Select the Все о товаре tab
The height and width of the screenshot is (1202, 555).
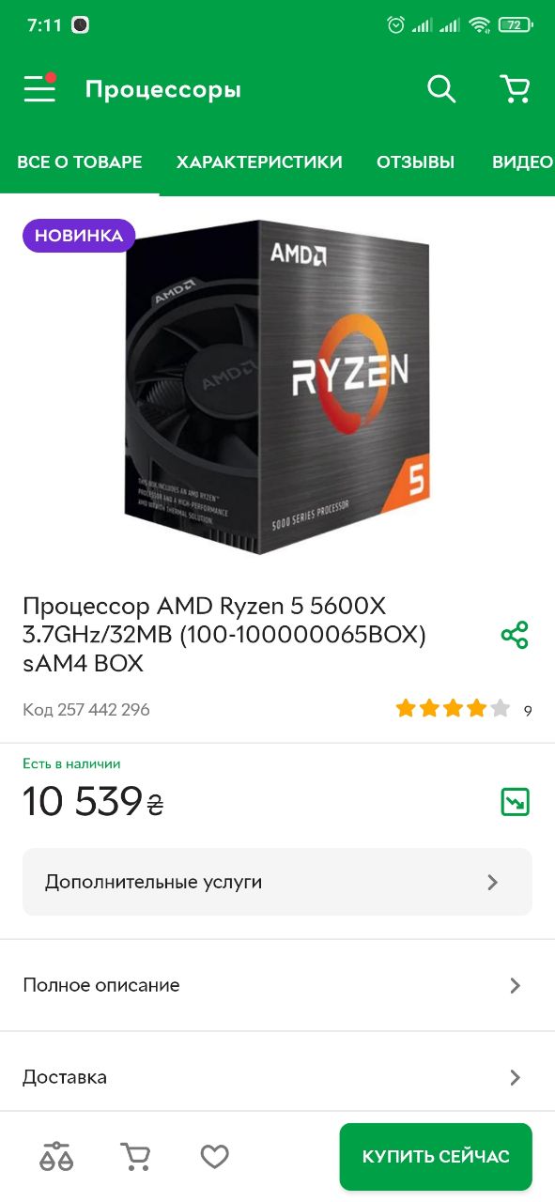click(80, 162)
